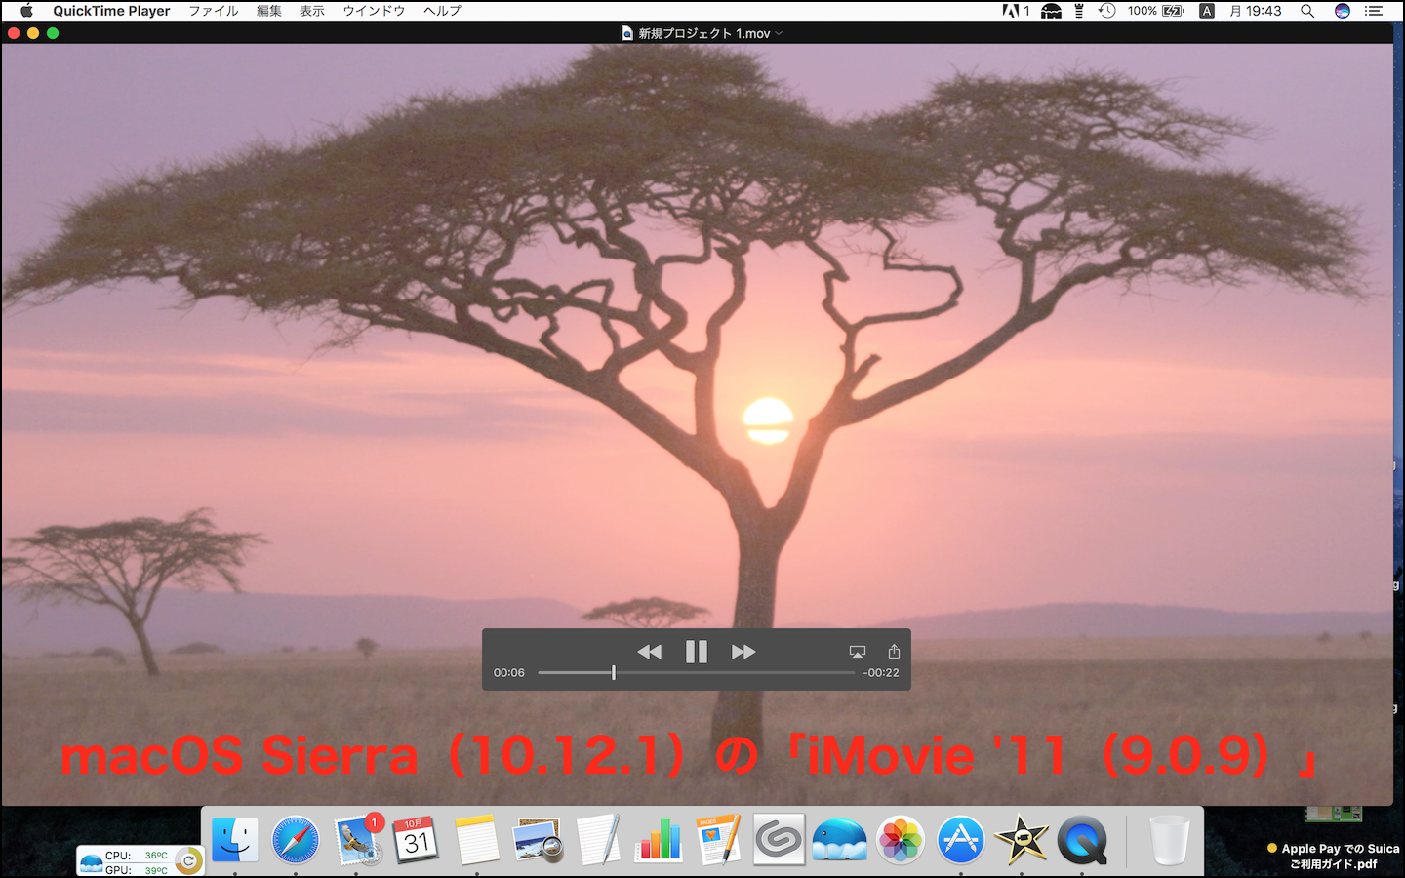Click the remaining time -00:22 label
This screenshot has height=878, width=1405.
click(x=881, y=673)
